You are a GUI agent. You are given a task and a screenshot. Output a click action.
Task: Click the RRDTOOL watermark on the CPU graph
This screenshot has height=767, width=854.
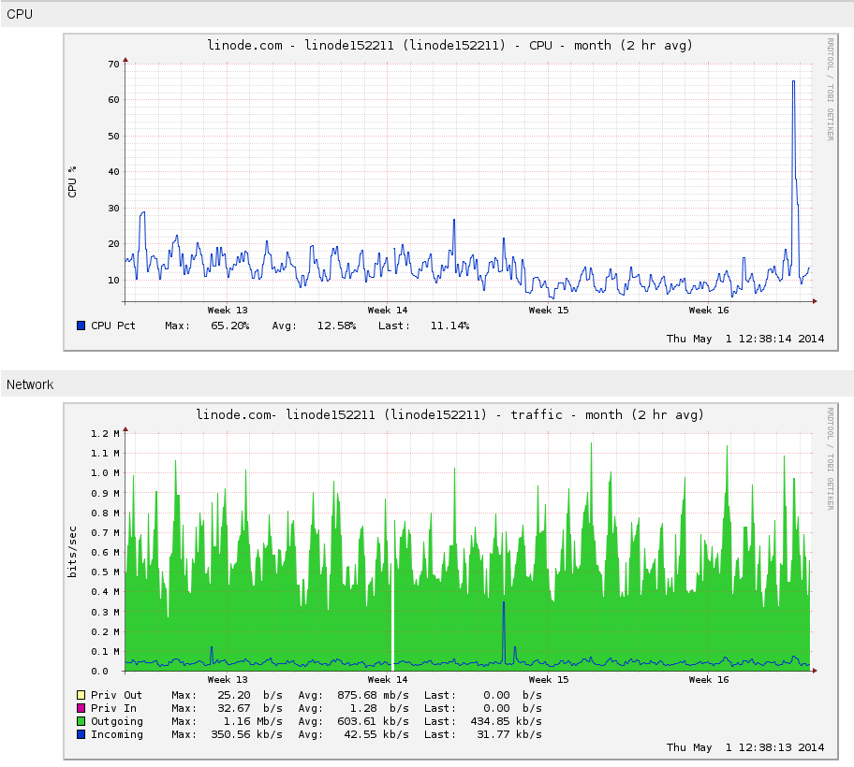click(830, 89)
